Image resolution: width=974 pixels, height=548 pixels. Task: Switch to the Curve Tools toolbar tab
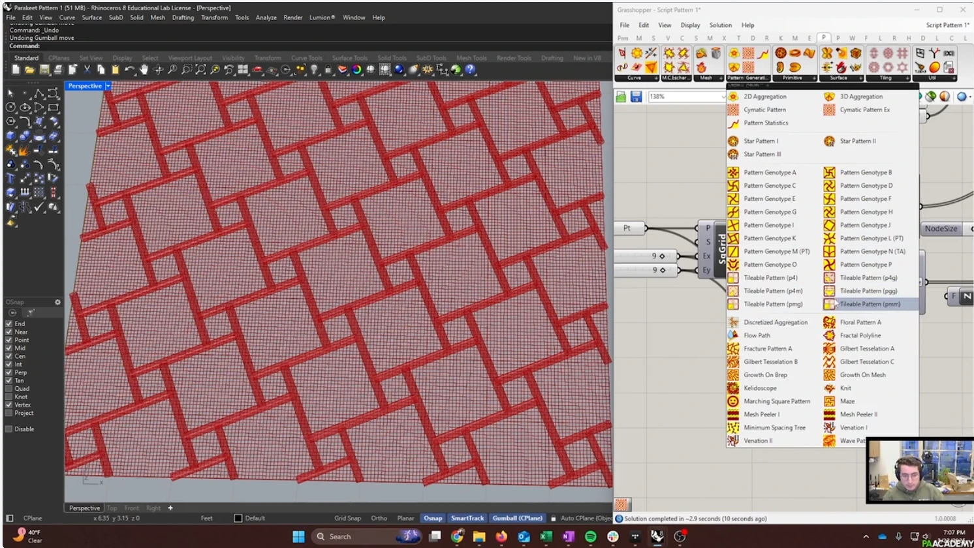coord(307,58)
